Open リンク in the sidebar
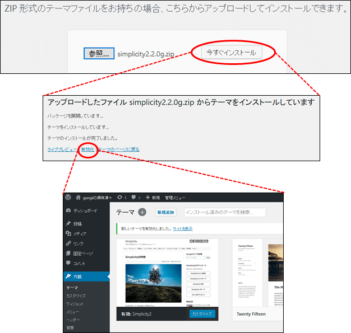Image resolution: width=351 pixels, height=333 pixels. 78,243
